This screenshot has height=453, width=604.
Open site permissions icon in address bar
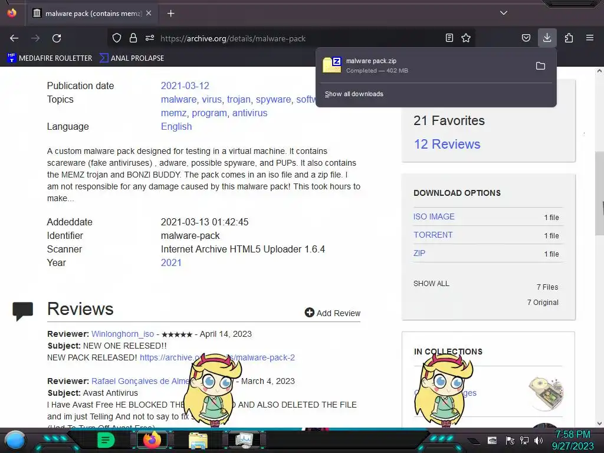tap(150, 38)
